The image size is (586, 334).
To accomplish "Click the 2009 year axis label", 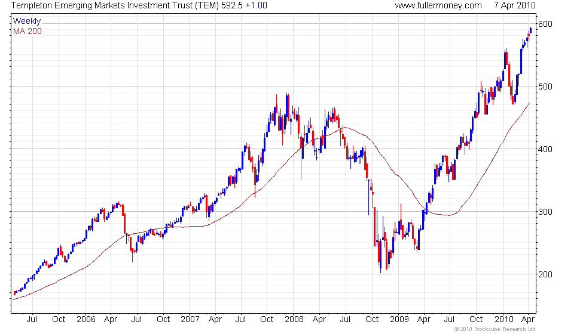I will click(399, 319).
